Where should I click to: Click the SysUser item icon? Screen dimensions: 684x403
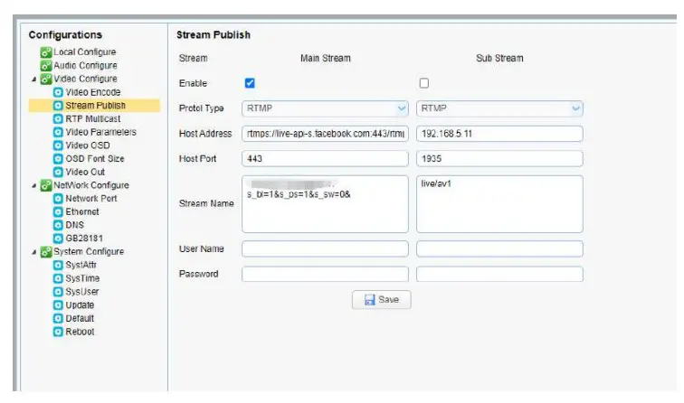(x=58, y=292)
